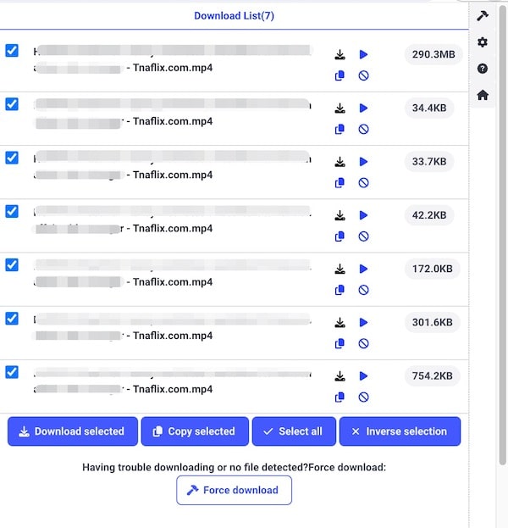Uncheck the 42.2KB file checkbox
The height and width of the screenshot is (528, 508).
pos(12,211)
